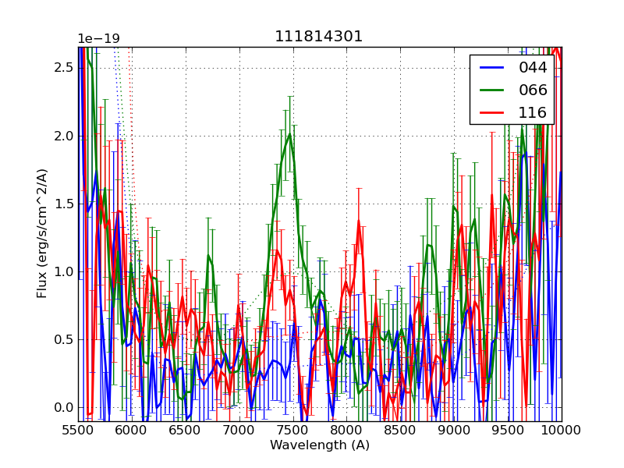Select the 044 legend label
The image size is (624, 468).
tap(533, 68)
